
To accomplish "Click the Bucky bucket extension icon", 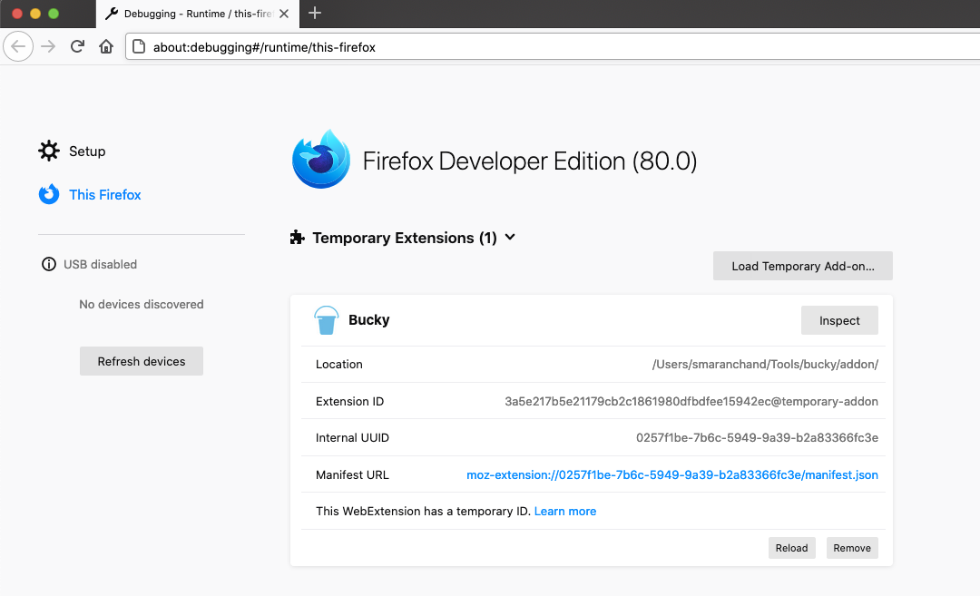I will [x=326, y=319].
